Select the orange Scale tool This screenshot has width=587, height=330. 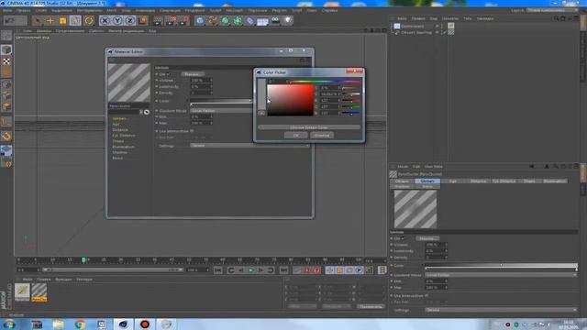click(62, 20)
